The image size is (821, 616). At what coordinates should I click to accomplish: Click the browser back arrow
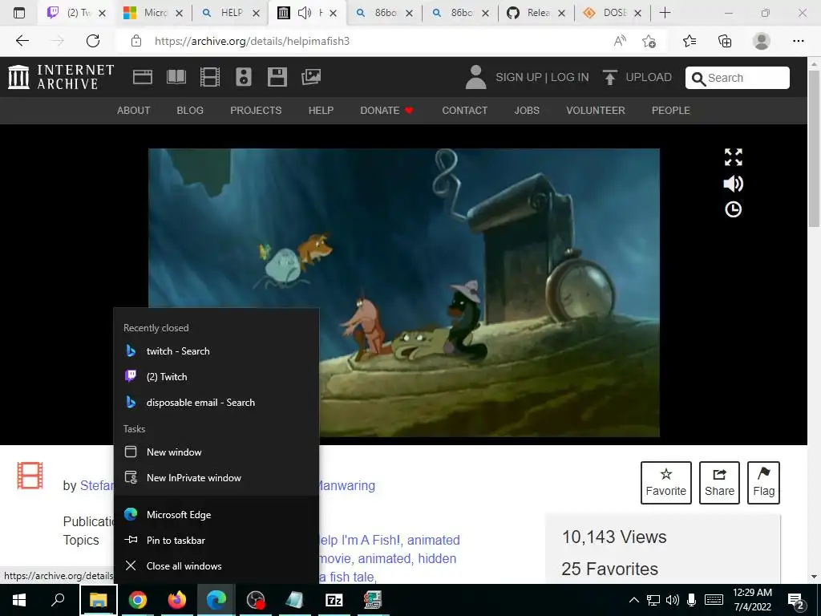(22, 41)
